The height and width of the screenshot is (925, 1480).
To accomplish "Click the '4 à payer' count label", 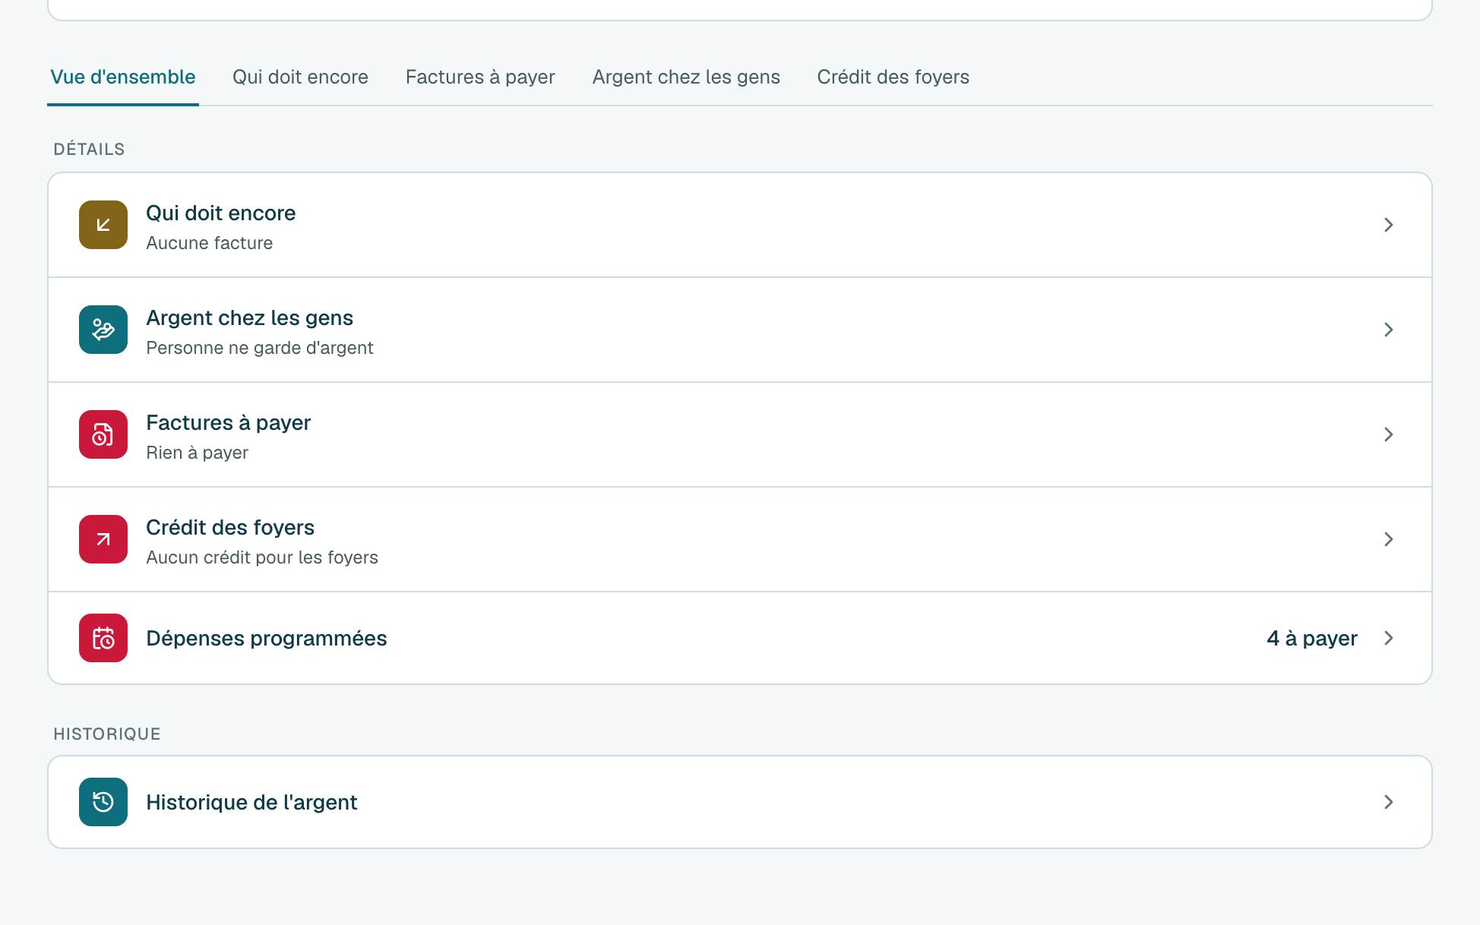I will coord(1312,638).
